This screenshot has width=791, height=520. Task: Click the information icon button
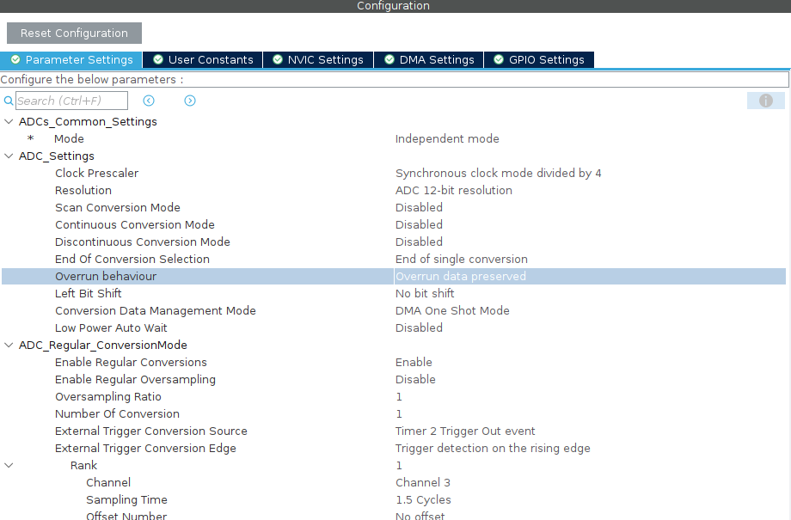click(x=766, y=101)
